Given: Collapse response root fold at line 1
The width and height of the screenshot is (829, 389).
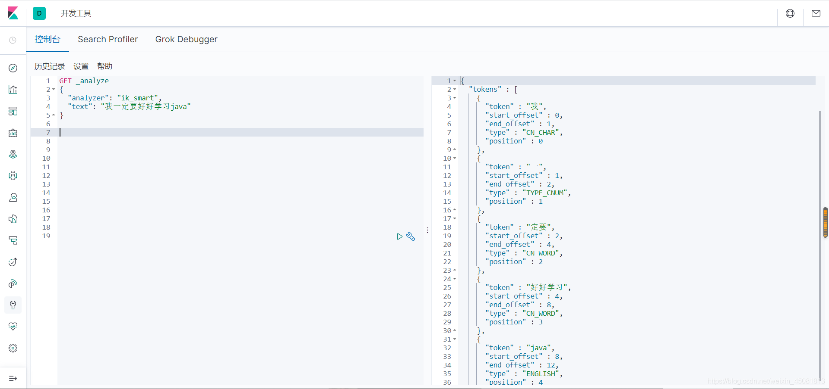Looking at the screenshot, I should [455, 81].
